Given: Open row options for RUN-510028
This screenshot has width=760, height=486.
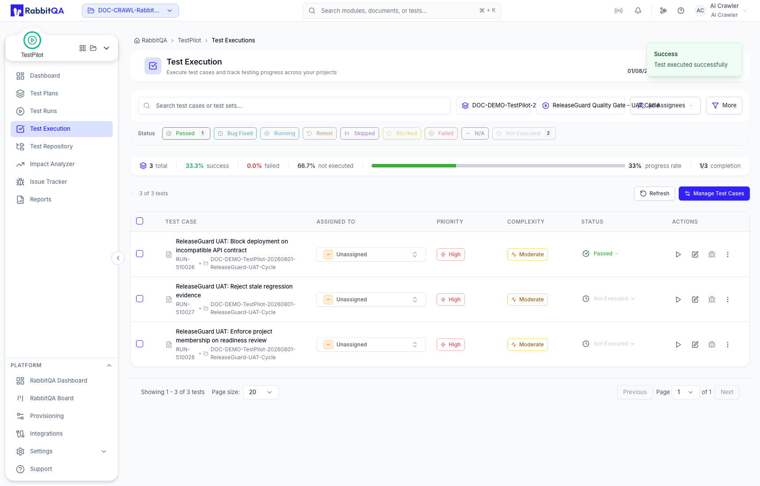Looking at the screenshot, I should (728, 345).
